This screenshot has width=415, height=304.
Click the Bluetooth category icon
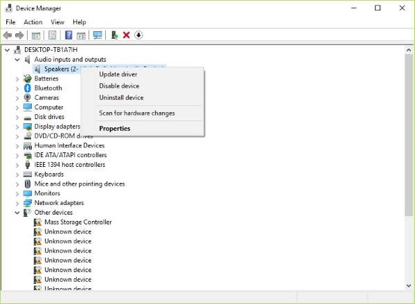(27, 88)
